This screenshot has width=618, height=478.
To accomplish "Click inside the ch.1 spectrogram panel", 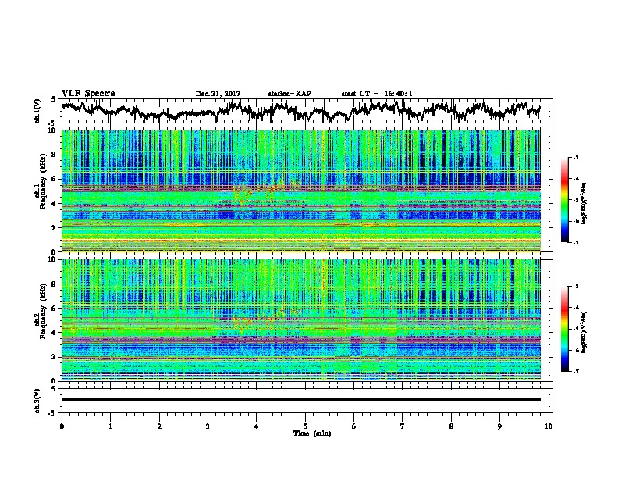I will pos(300,191).
